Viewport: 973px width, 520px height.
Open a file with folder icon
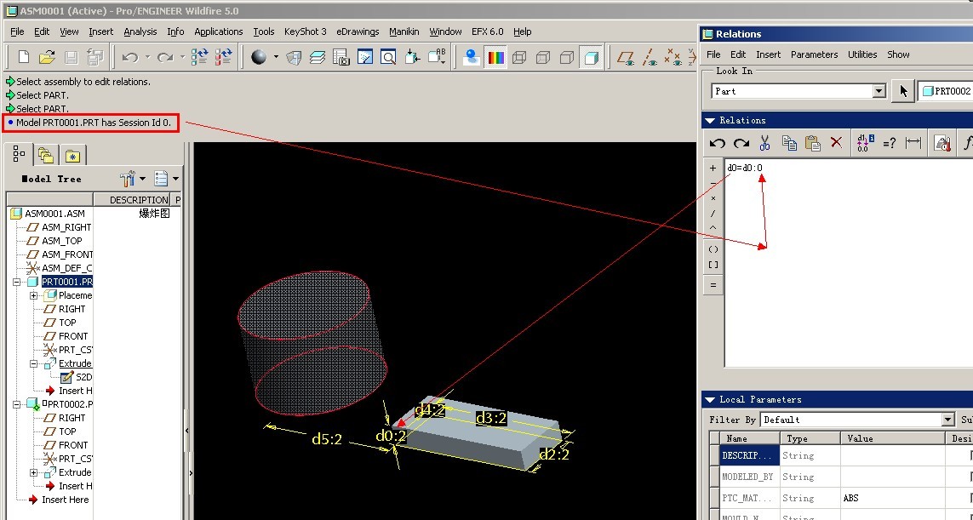(47, 58)
